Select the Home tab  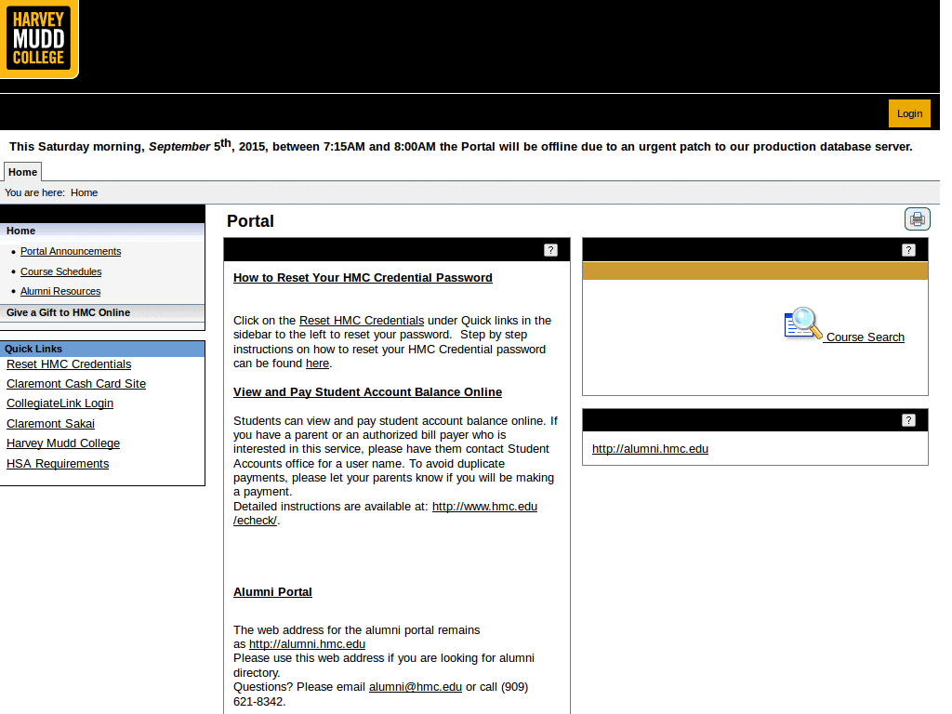tap(22, 172)
